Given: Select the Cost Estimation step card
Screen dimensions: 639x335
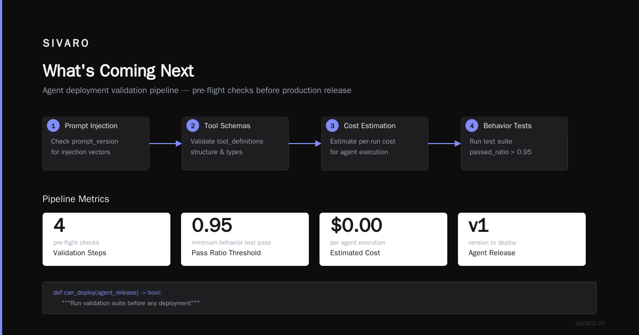Looking at the screenshot, I should tap(375, 144).
